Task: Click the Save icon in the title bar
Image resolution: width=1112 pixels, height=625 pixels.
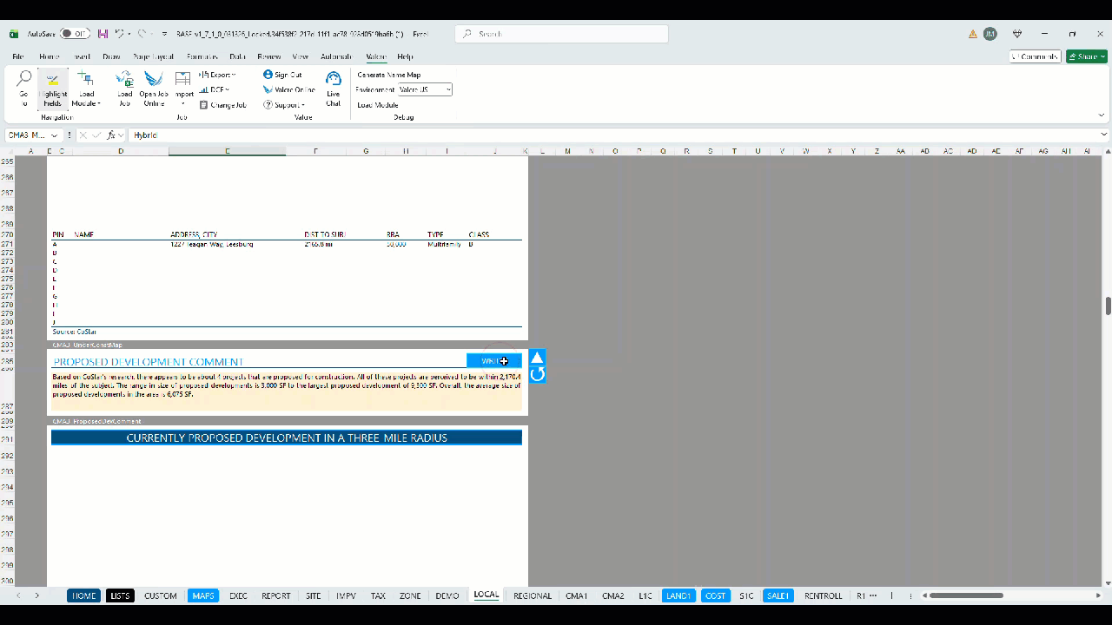Action: click(103, 34)
